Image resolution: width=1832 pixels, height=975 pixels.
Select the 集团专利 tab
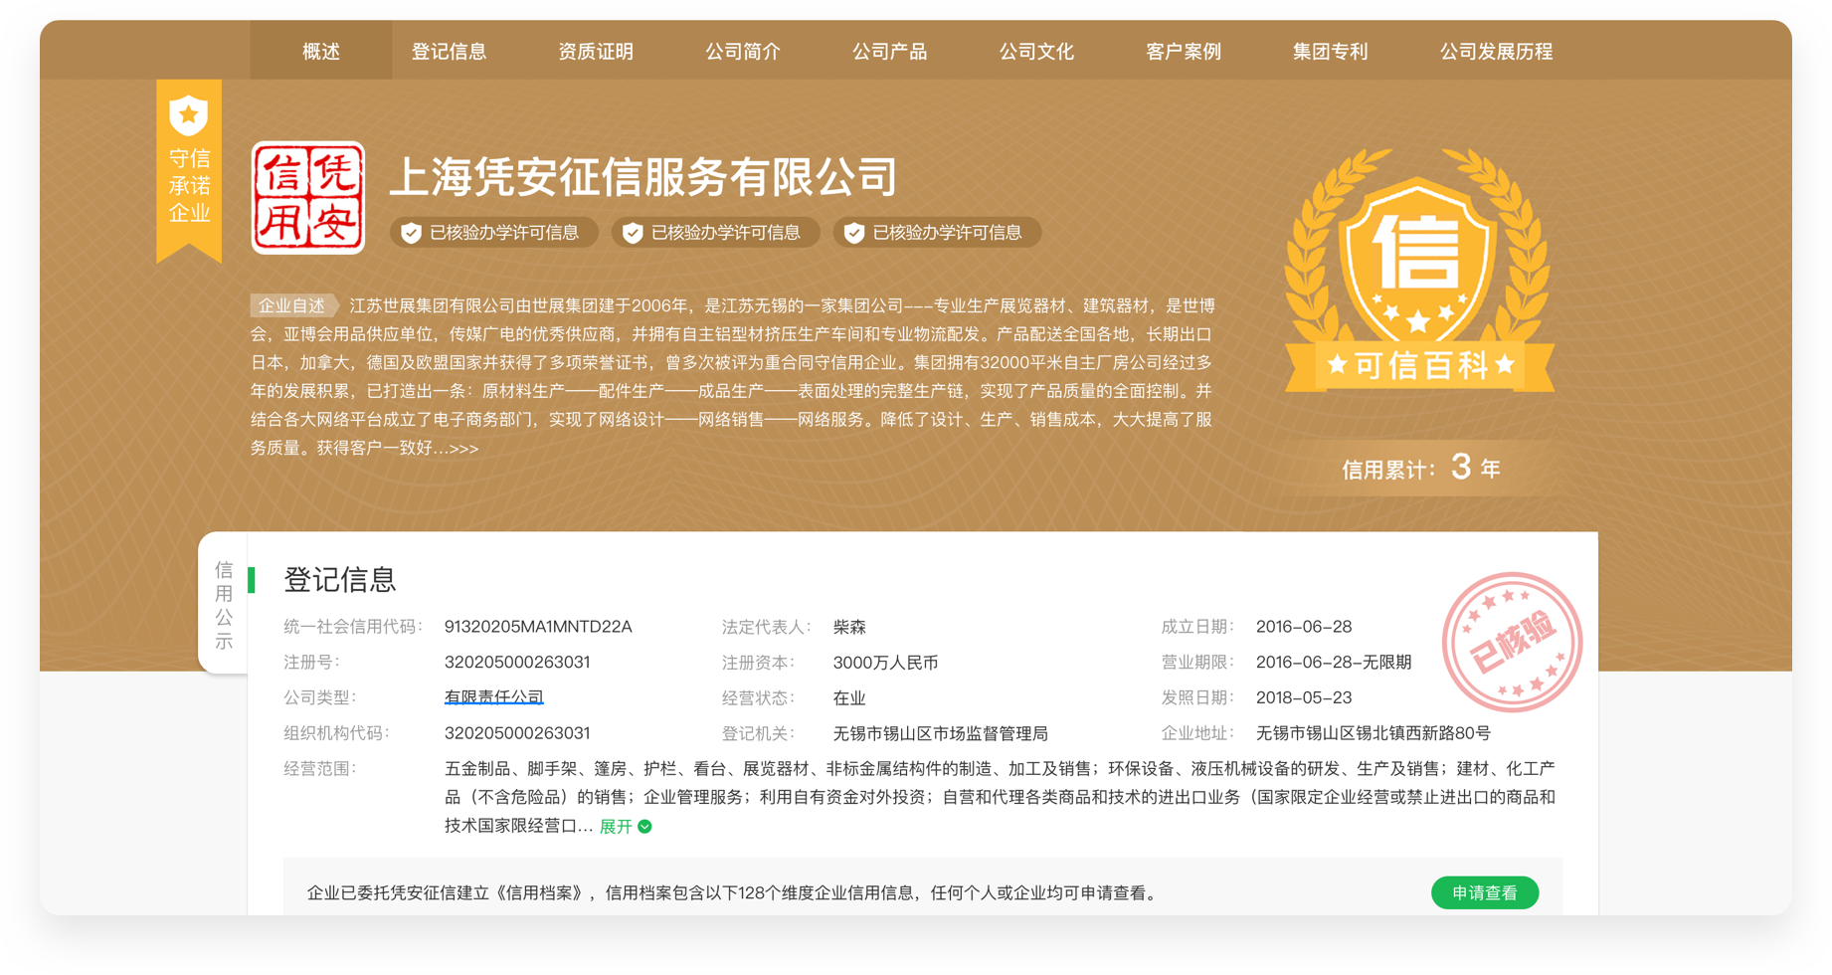click(1330, 51)
